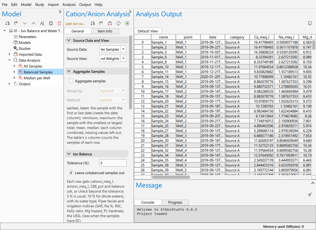Open the Source Data dropdown
This screenshot has width=316, height=230.
click(x=123, y=49)
